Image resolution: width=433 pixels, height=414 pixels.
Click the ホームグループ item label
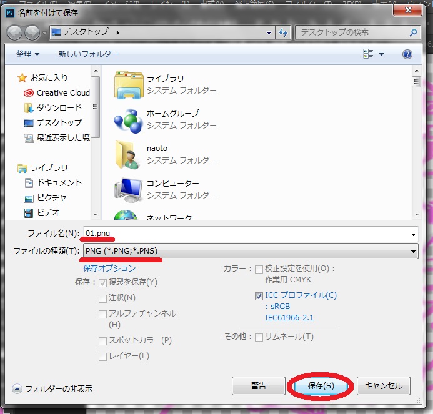(x=173, y=114)
